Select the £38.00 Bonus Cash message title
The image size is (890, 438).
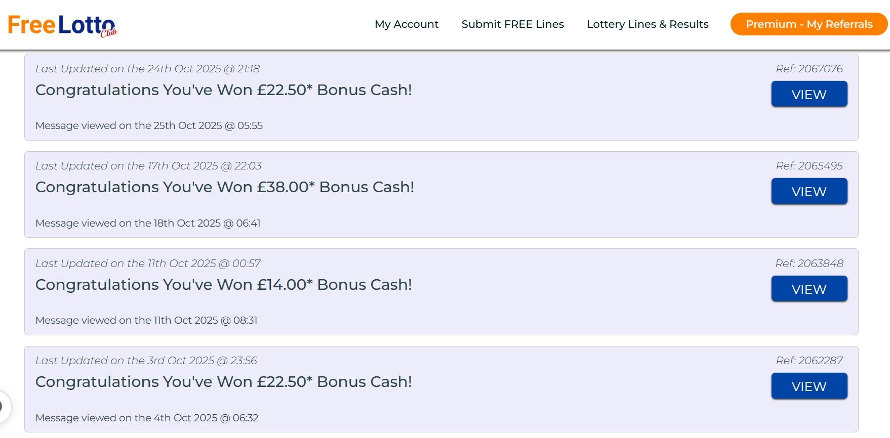pyautogui.click(x=225, y=187)
